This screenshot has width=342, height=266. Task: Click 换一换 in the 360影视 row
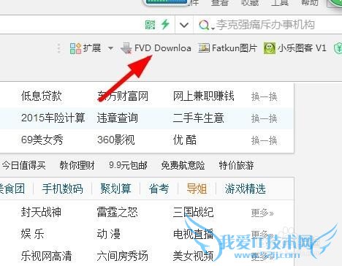click(x=265, y=140)
